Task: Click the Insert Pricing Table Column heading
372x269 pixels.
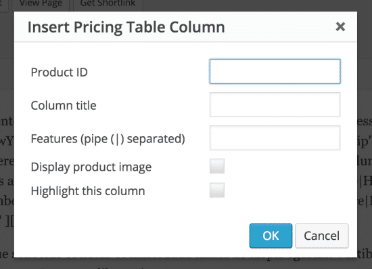Action: [x=126, y=27]
